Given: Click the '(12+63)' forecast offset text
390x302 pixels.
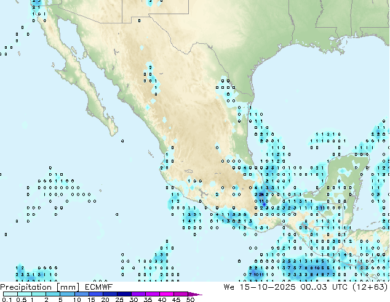Looking at the screenshot, I should pos(370,287).
